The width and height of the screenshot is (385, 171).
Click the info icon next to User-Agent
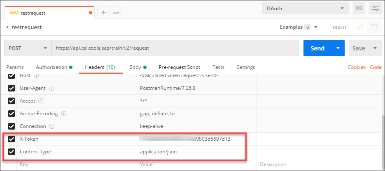pos(51,88)
